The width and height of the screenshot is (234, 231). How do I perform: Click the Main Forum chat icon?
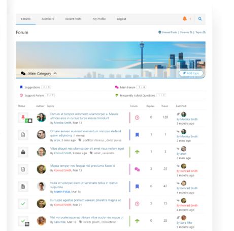[117, 87]
